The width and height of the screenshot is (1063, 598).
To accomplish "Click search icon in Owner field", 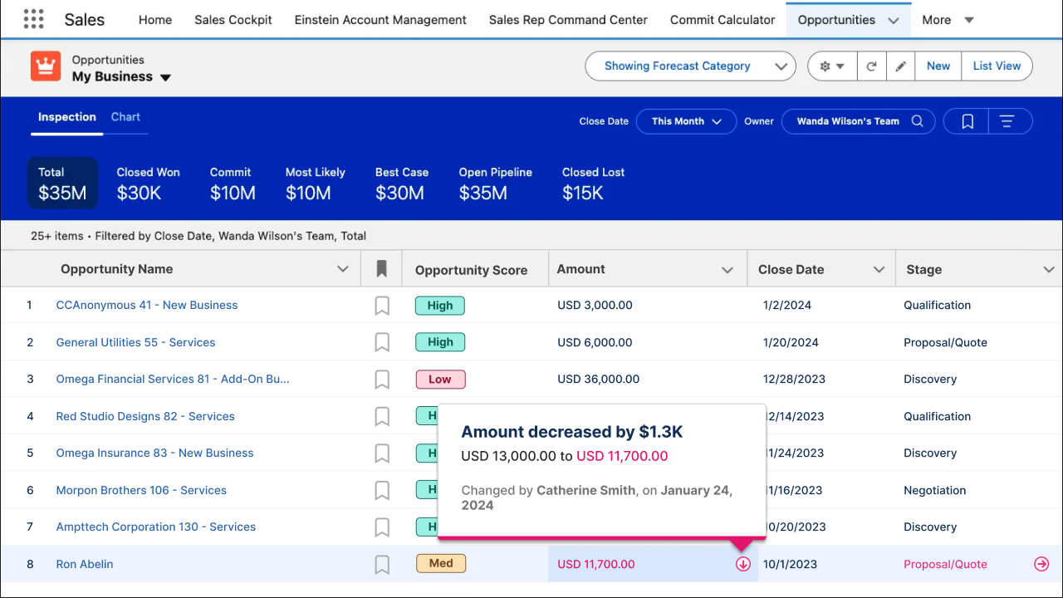I will 918,121.
